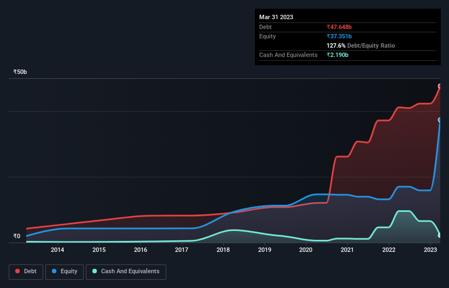
Task: Click the ₹37.351b equity value
Action: tap(339, 36)
